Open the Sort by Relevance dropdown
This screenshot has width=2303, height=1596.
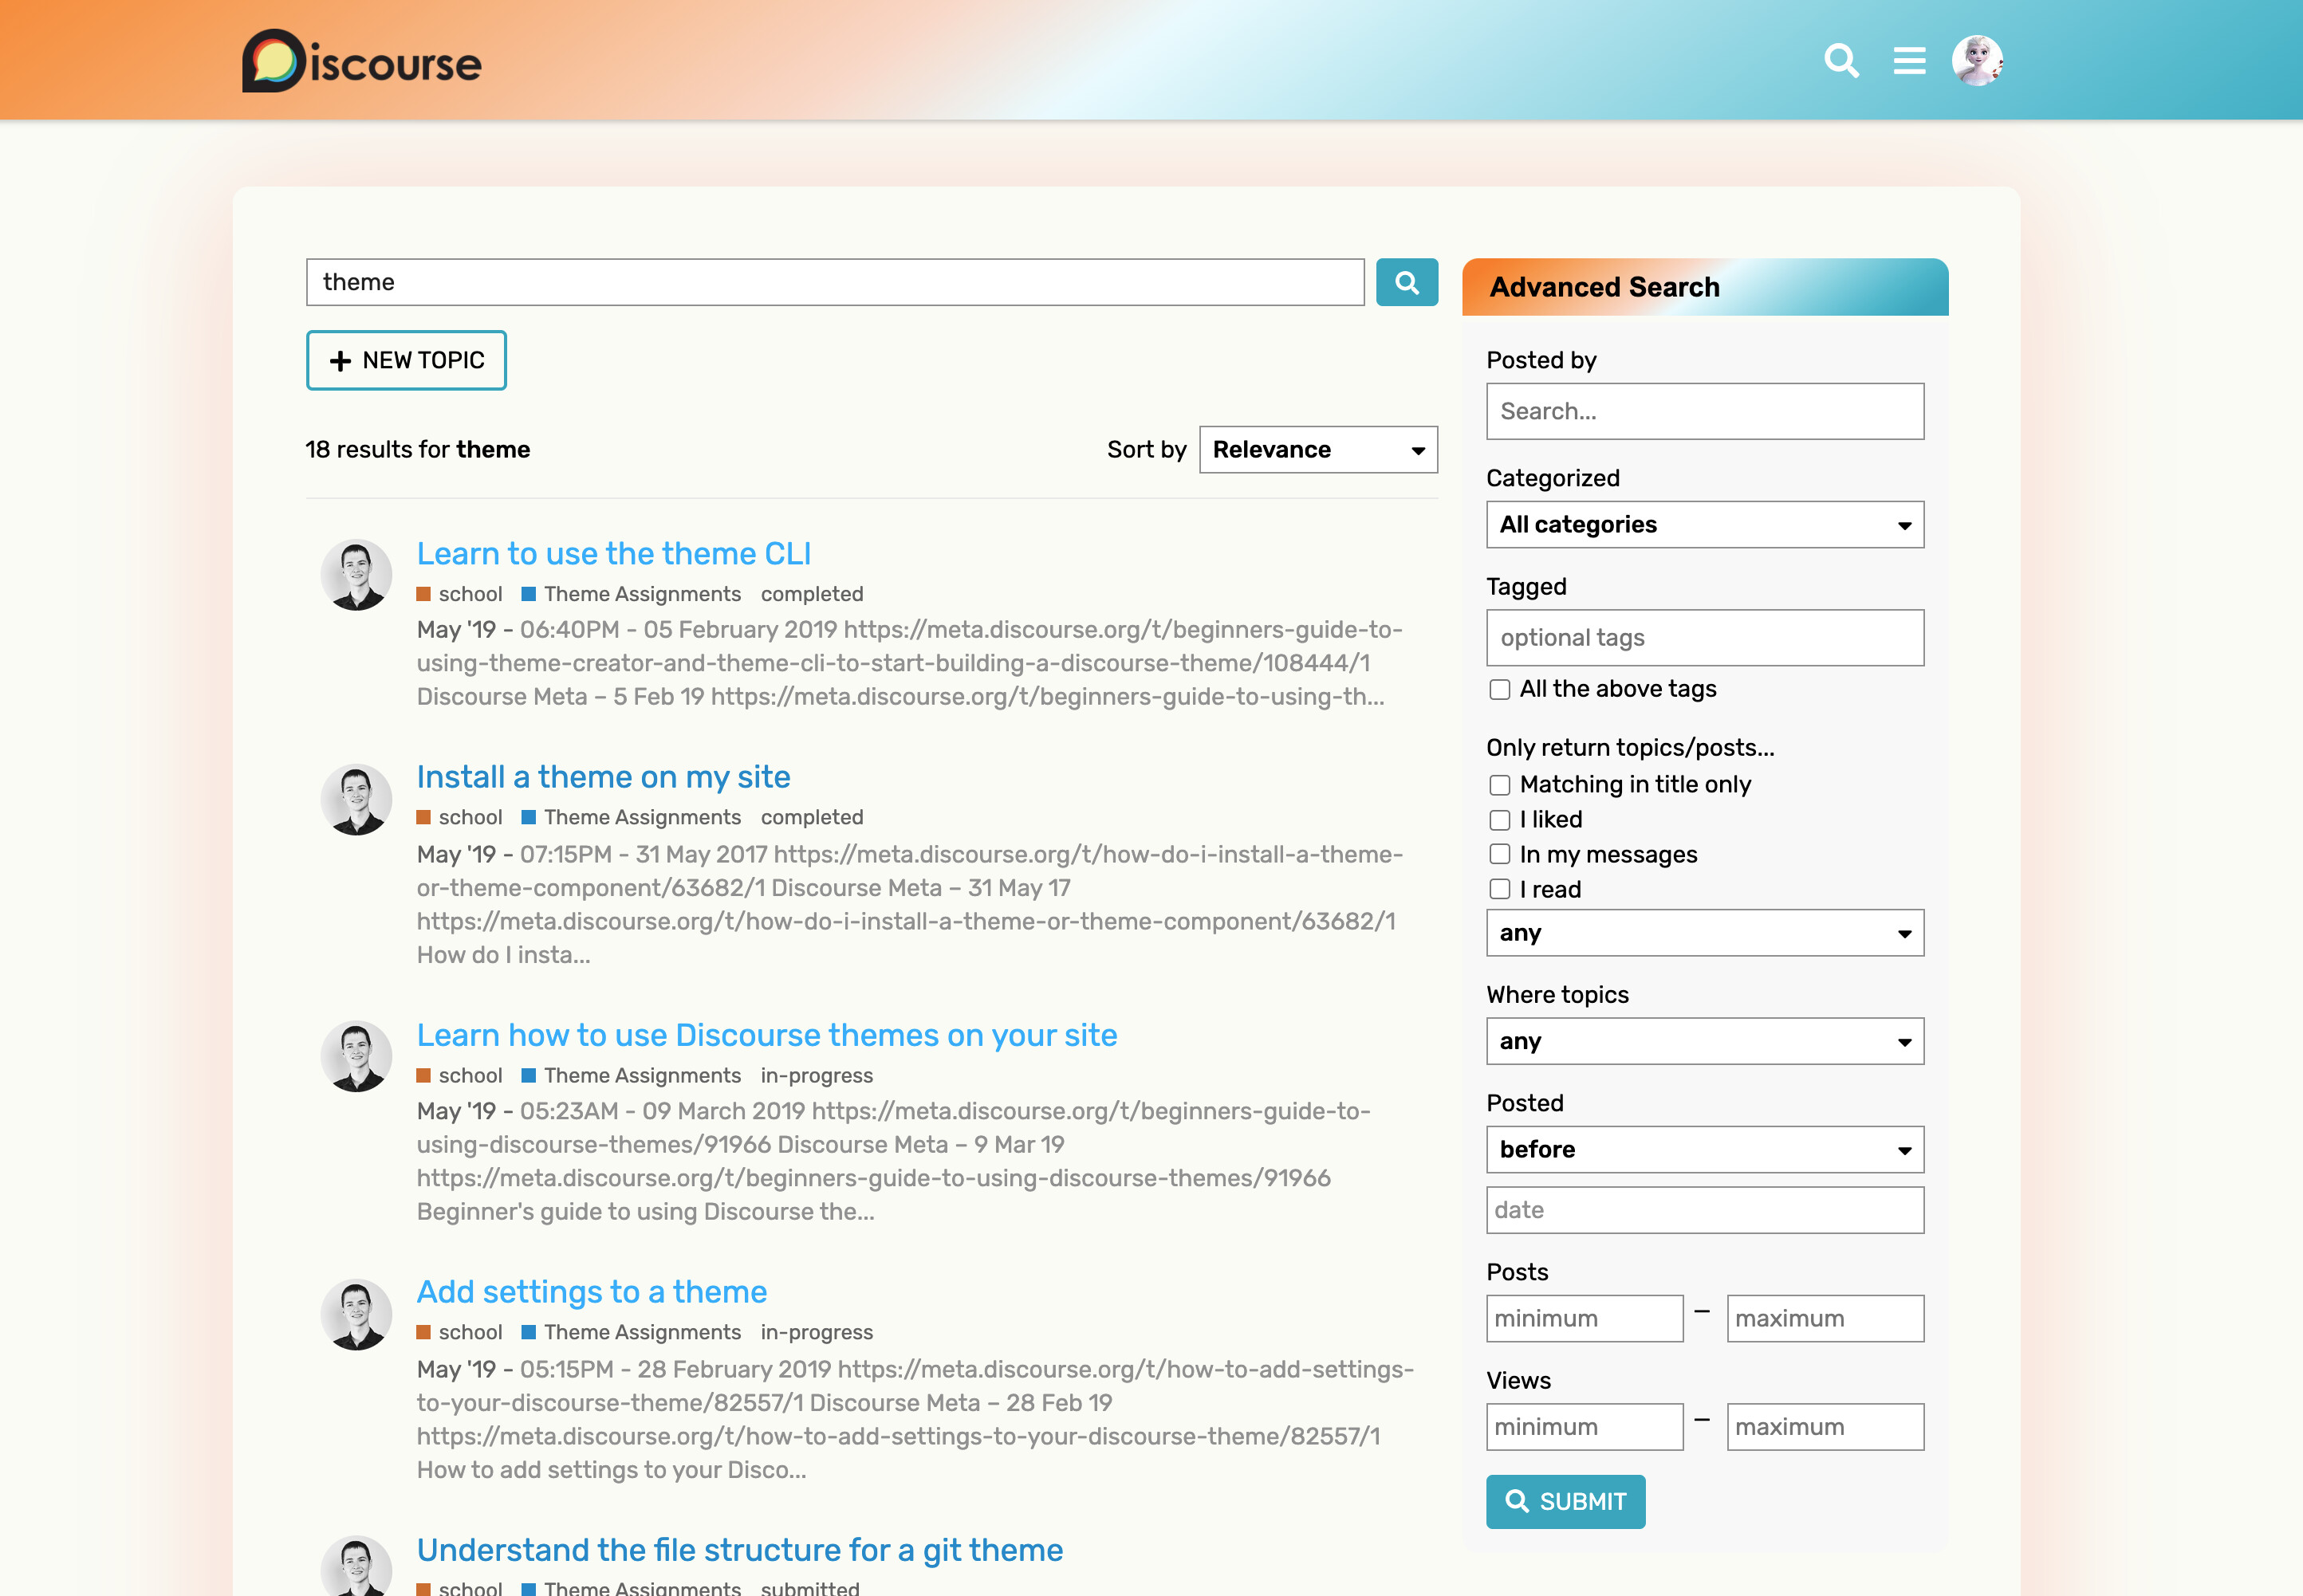(1317, 450)
